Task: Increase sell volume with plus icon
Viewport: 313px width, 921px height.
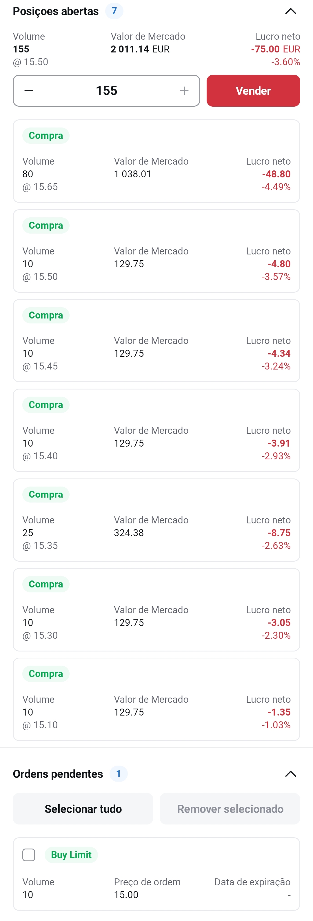Action: point(184,91)
